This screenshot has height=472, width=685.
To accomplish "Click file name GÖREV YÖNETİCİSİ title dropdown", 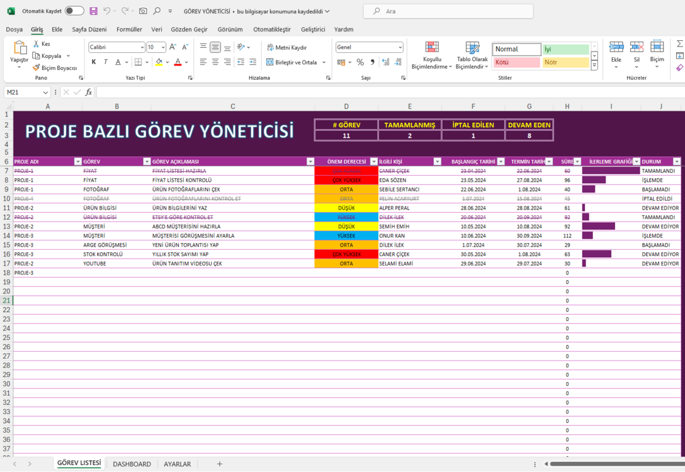I will point(256,11).
